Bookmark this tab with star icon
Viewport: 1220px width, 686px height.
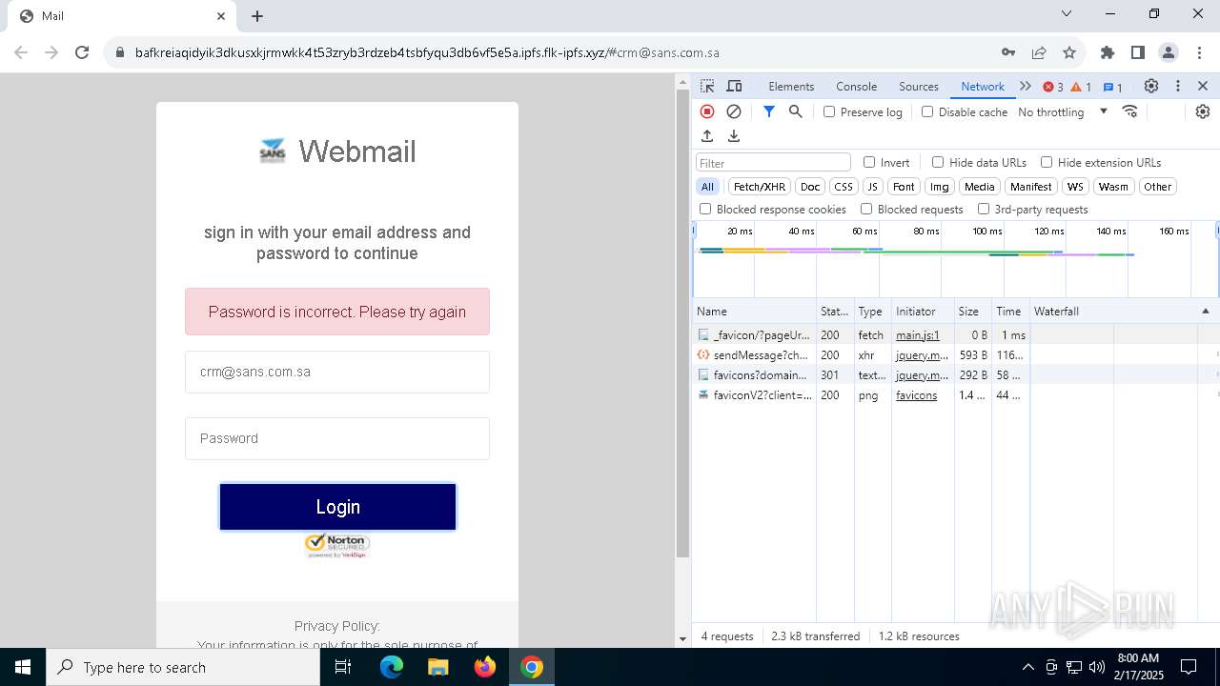pyautogui.click(x=1069, y=52)
